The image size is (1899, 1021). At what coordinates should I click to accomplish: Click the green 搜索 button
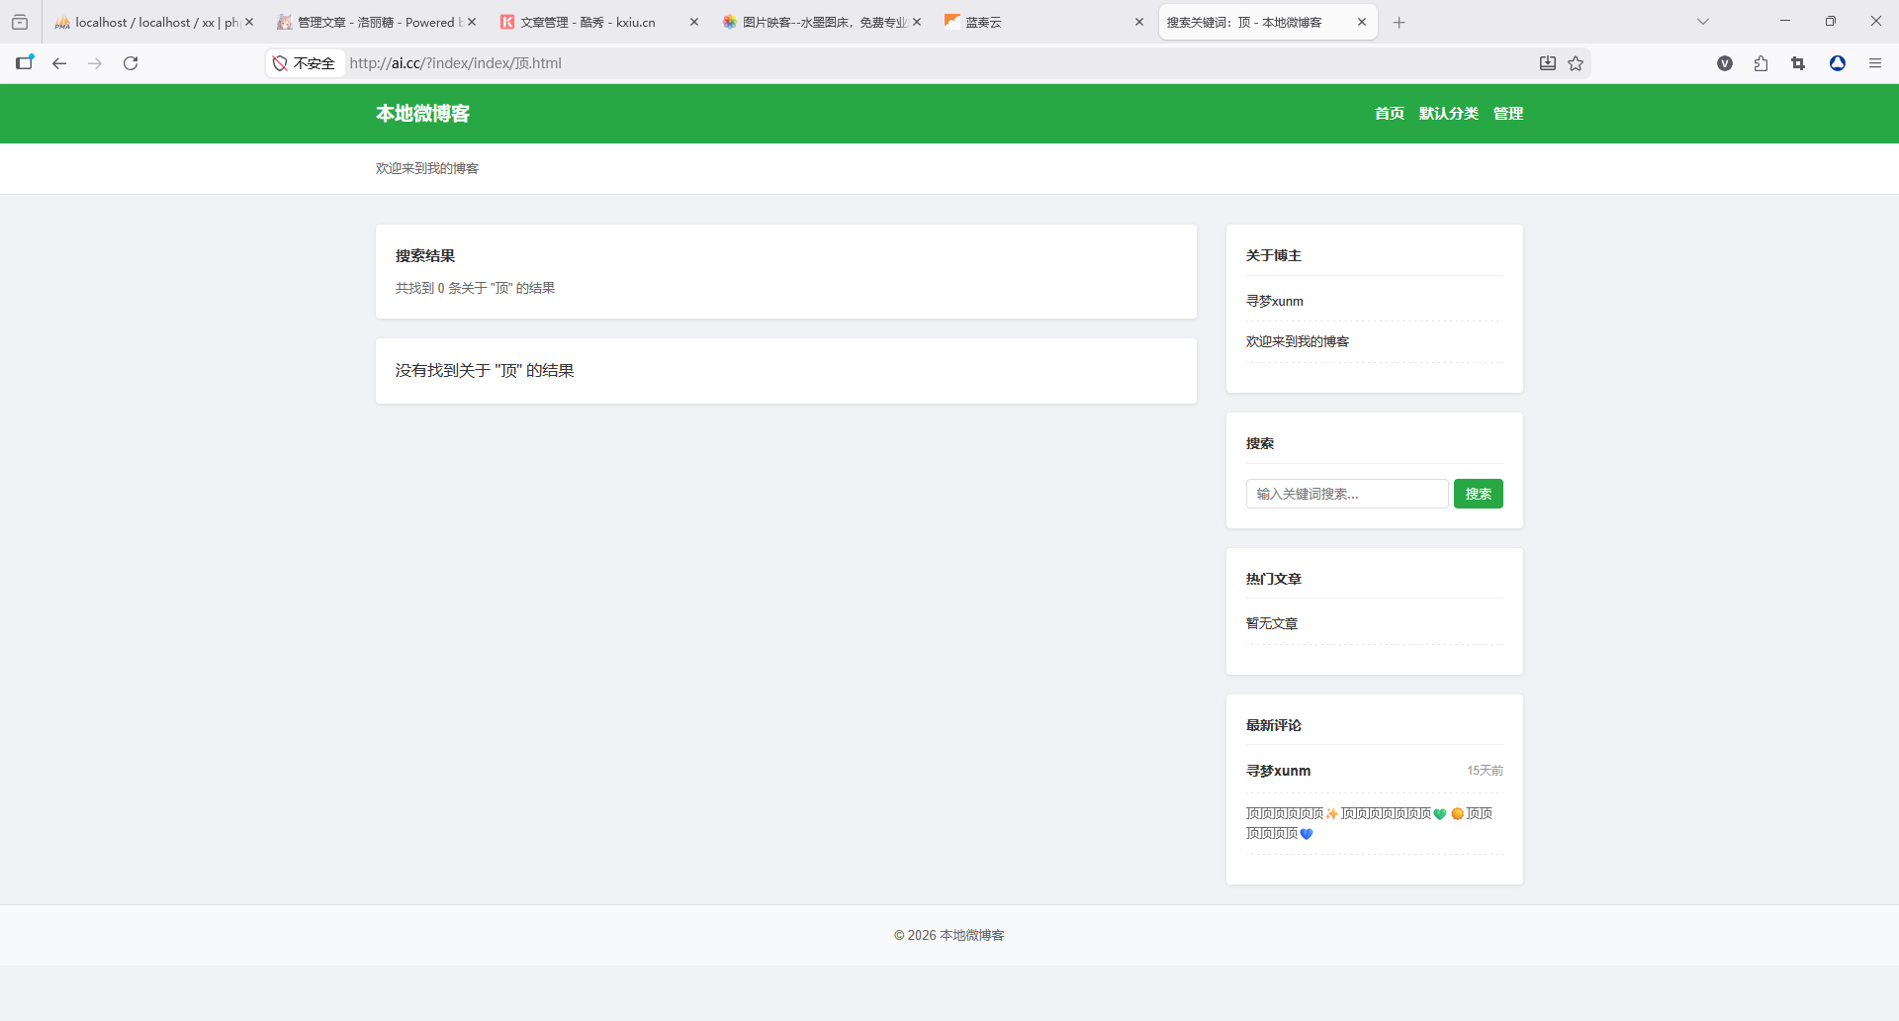pos(1478,494)
